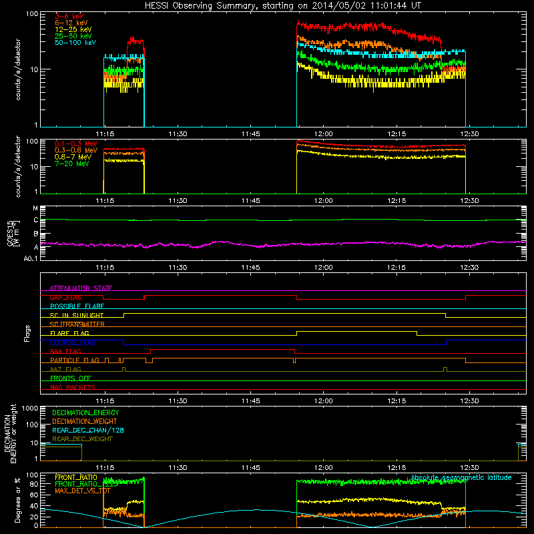
Task: Click 11:45 tick label under the GOES15 panel
Action: point(250,268)
